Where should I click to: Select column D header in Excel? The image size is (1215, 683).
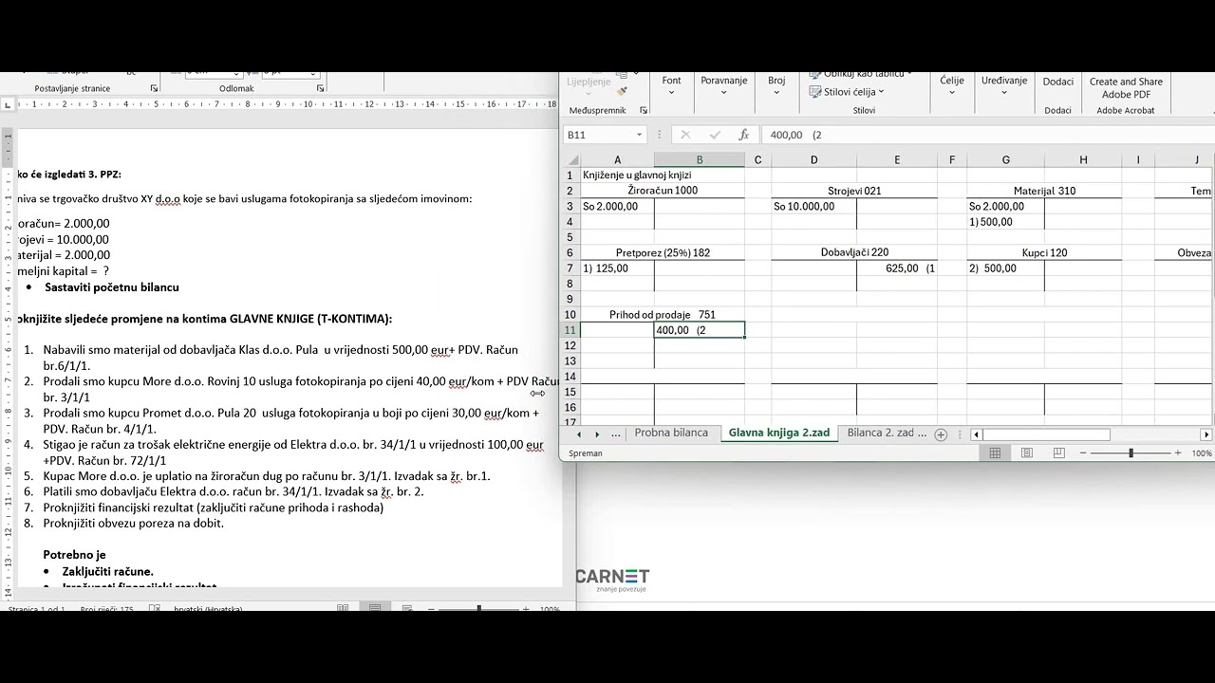[x=813, y=159]
